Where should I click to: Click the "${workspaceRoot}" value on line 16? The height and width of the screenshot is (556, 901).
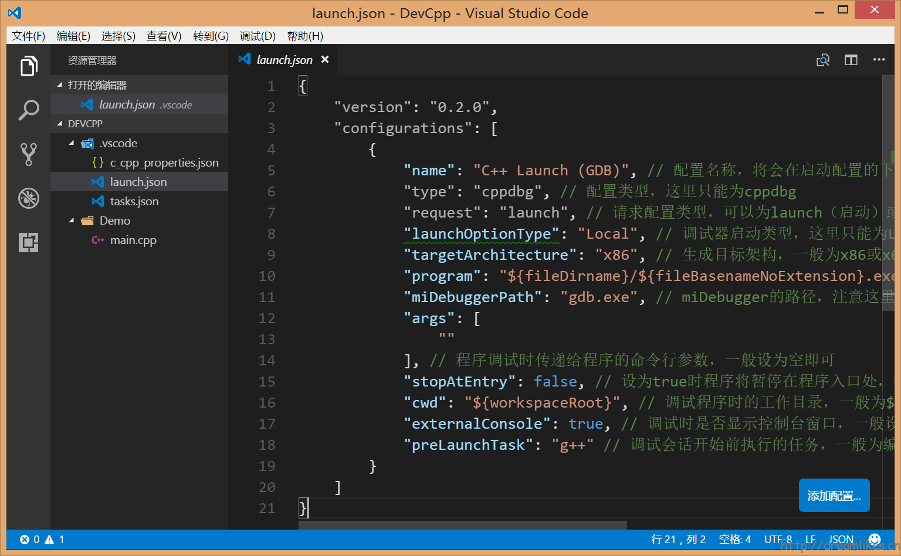click(541, 403)
